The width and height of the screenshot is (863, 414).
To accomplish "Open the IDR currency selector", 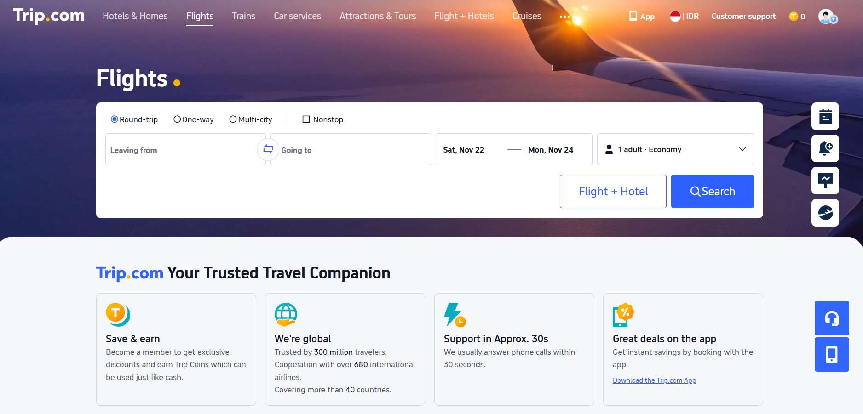I will [684, 17].
